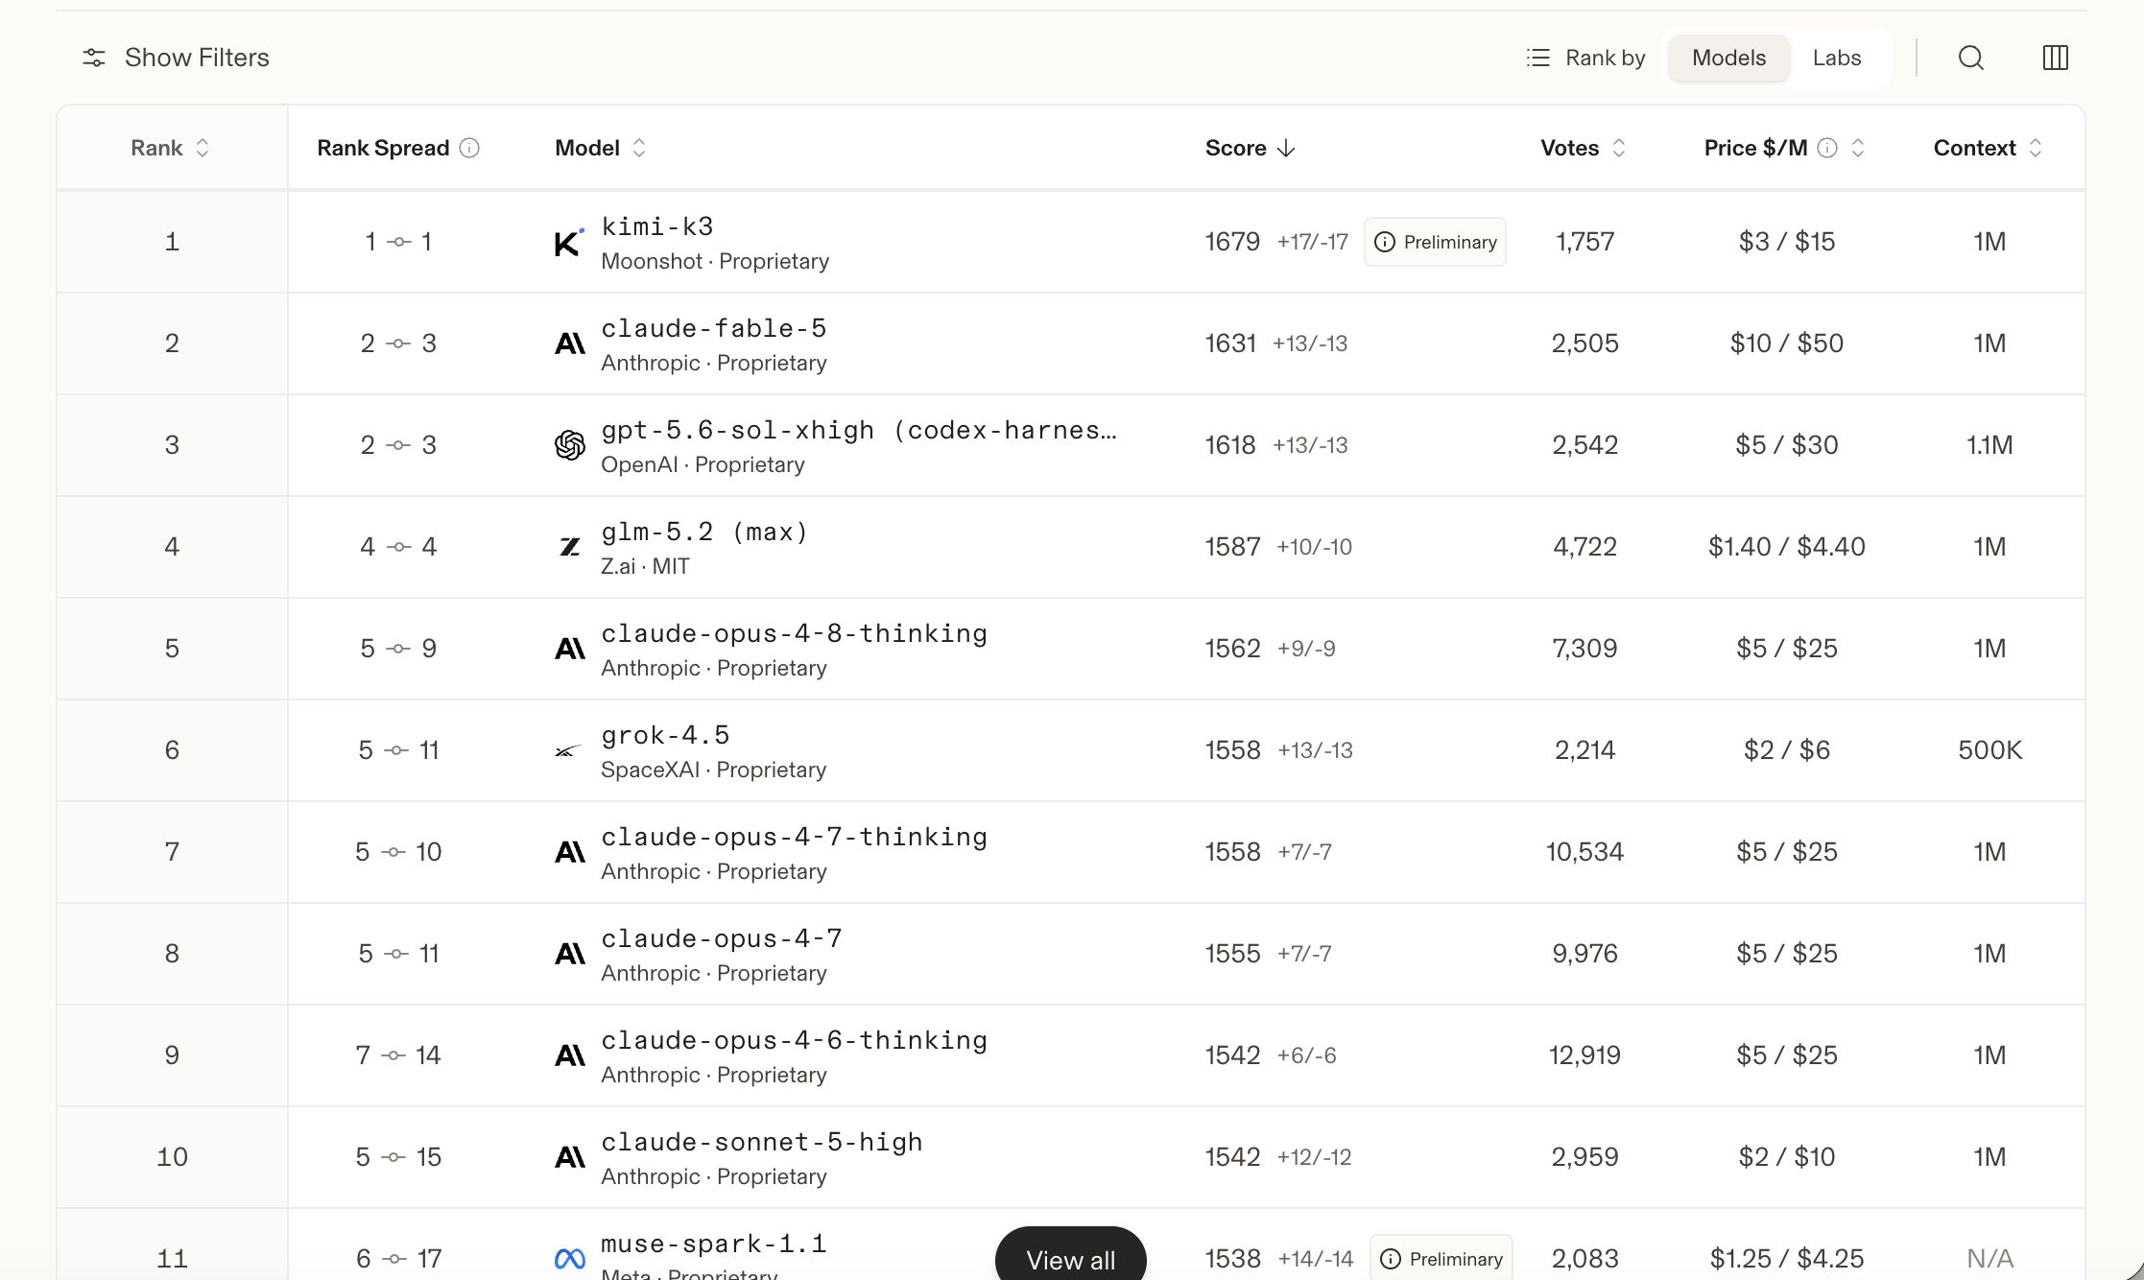
Task: Expand the Show Filters panel
Action: point(176,58)
